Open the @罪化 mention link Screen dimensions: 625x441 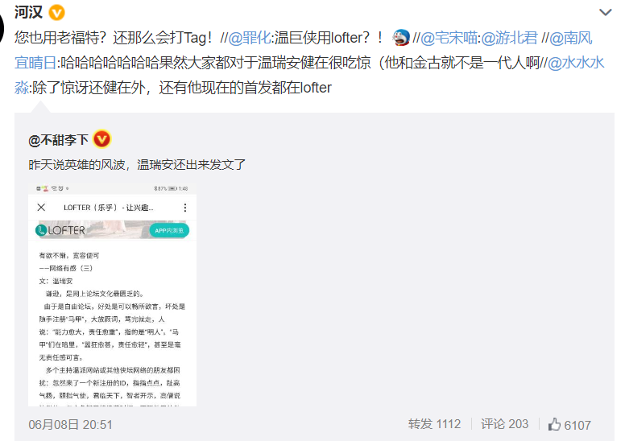point(250,38)
